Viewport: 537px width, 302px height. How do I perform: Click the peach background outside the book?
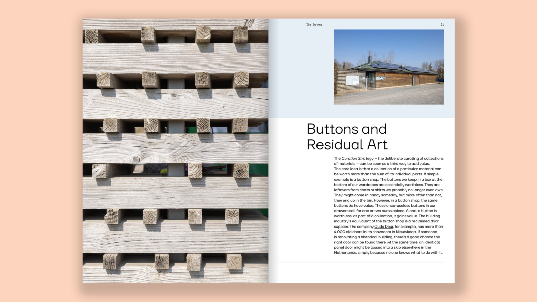coord(40,151)
